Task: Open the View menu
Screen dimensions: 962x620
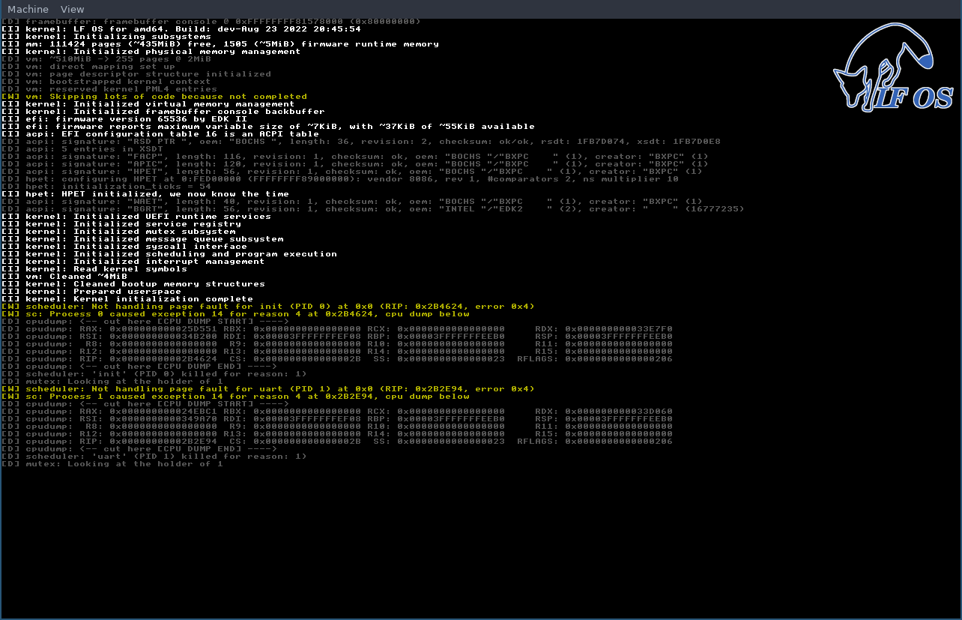Action: tap(72, 9)
